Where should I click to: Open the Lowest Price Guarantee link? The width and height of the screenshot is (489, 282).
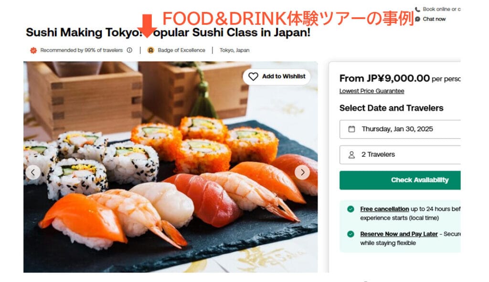tap(372, 91)
